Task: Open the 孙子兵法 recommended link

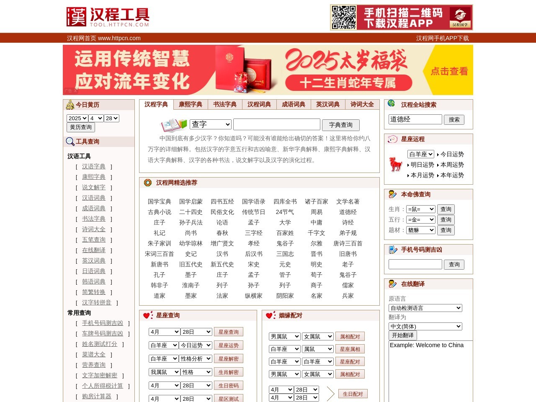Action: coord(191,222)
